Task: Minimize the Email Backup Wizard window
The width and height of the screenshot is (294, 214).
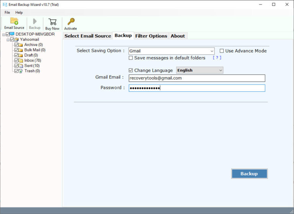Action: 260,5
